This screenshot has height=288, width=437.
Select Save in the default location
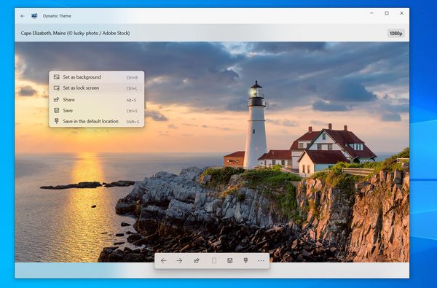coord(96,121)
